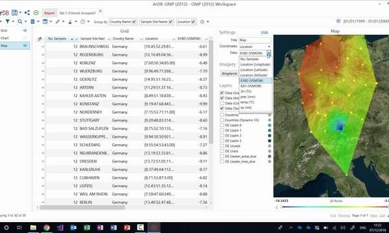This screenshot has width=389, height=233.
Task: Click the green add group icon
Action: click(x=202, y=22)
